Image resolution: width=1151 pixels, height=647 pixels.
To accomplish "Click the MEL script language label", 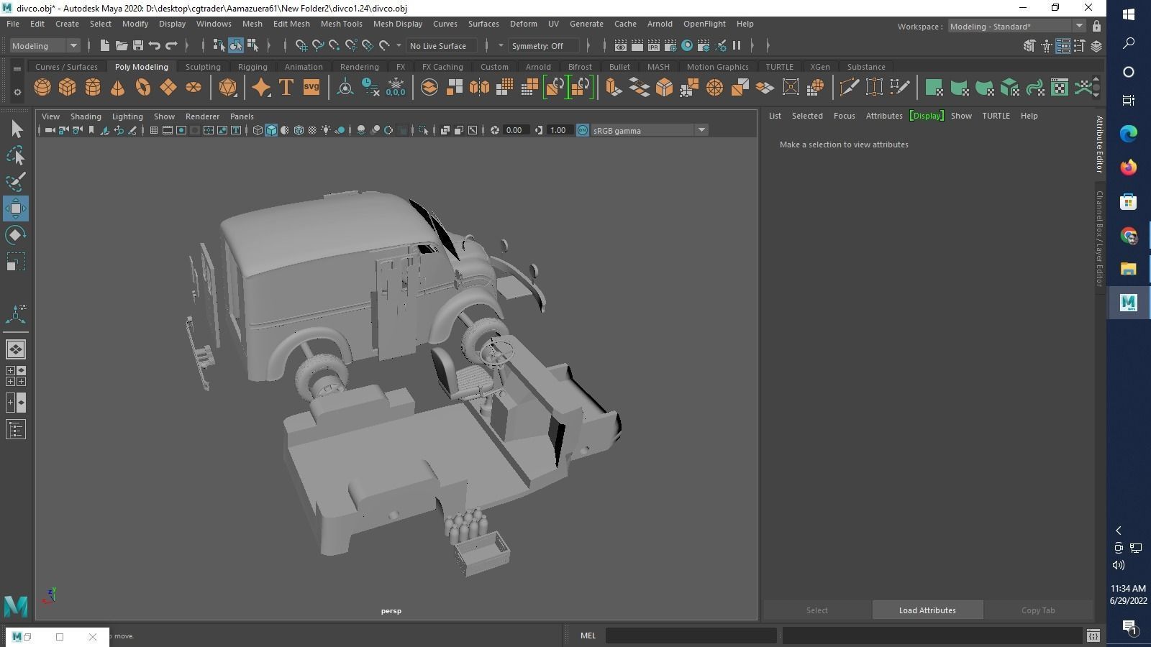I will coord(588,635).
